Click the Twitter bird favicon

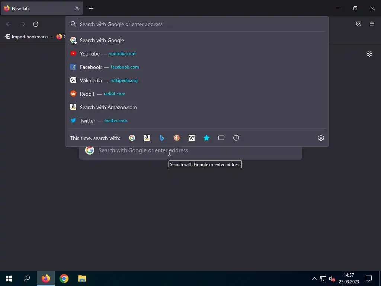pyautogui.click(x=73, y=120)
